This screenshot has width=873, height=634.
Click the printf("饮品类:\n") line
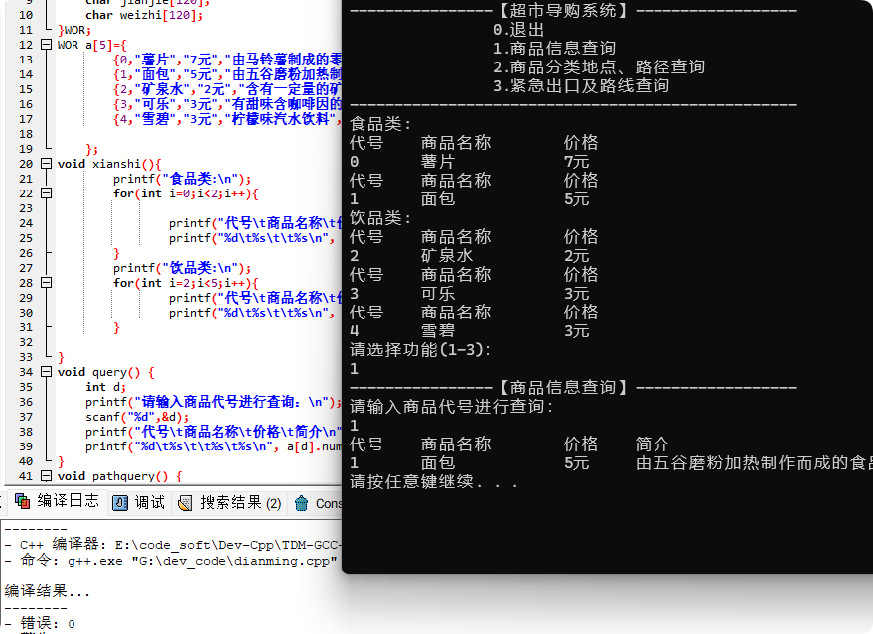183,268
